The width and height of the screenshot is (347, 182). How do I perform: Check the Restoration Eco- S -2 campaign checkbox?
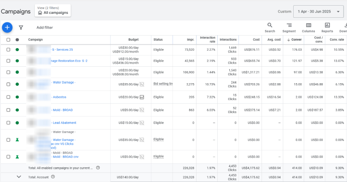(x=8, y=61)
